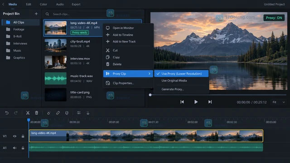290x163 pixels.
Task: Click the plus icon beside Project Bin
Action: pos(36,14)
